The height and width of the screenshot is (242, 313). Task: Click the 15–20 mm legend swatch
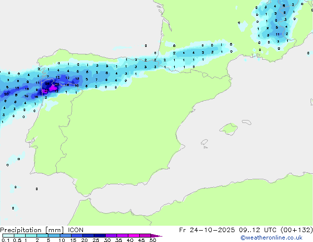click(x=77, y=236)
